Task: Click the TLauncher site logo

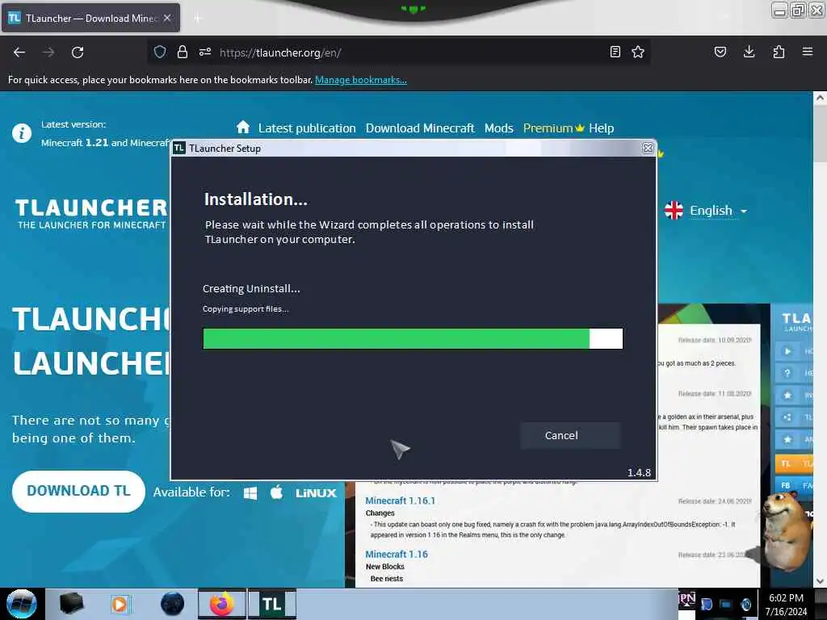Action: tap(91, 213)
